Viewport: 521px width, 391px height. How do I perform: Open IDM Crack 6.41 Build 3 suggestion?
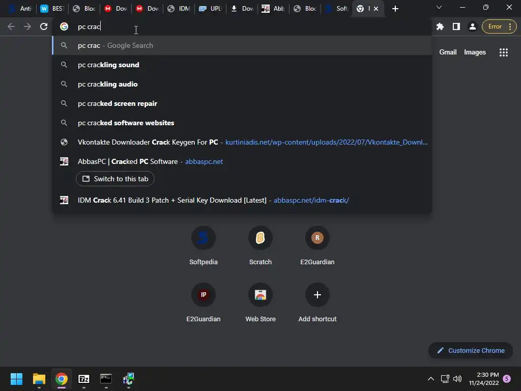[x=242, y=200]
